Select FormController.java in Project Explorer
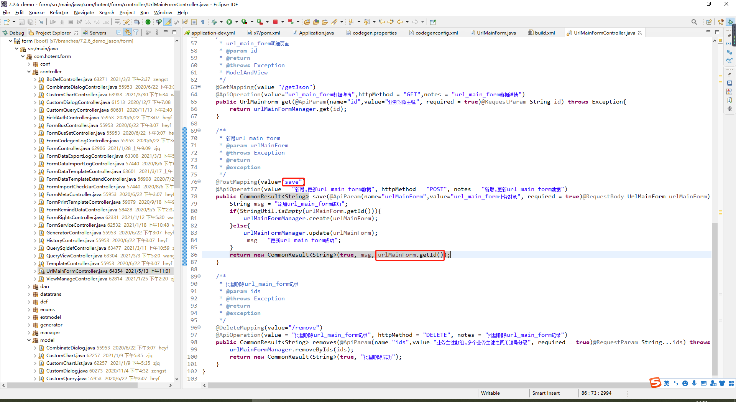 pos(68,148)
